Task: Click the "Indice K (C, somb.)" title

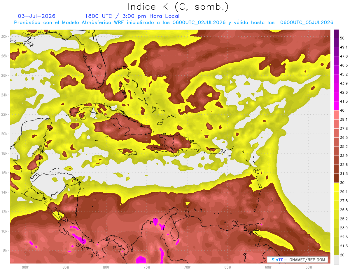Action: coord(178,6)
